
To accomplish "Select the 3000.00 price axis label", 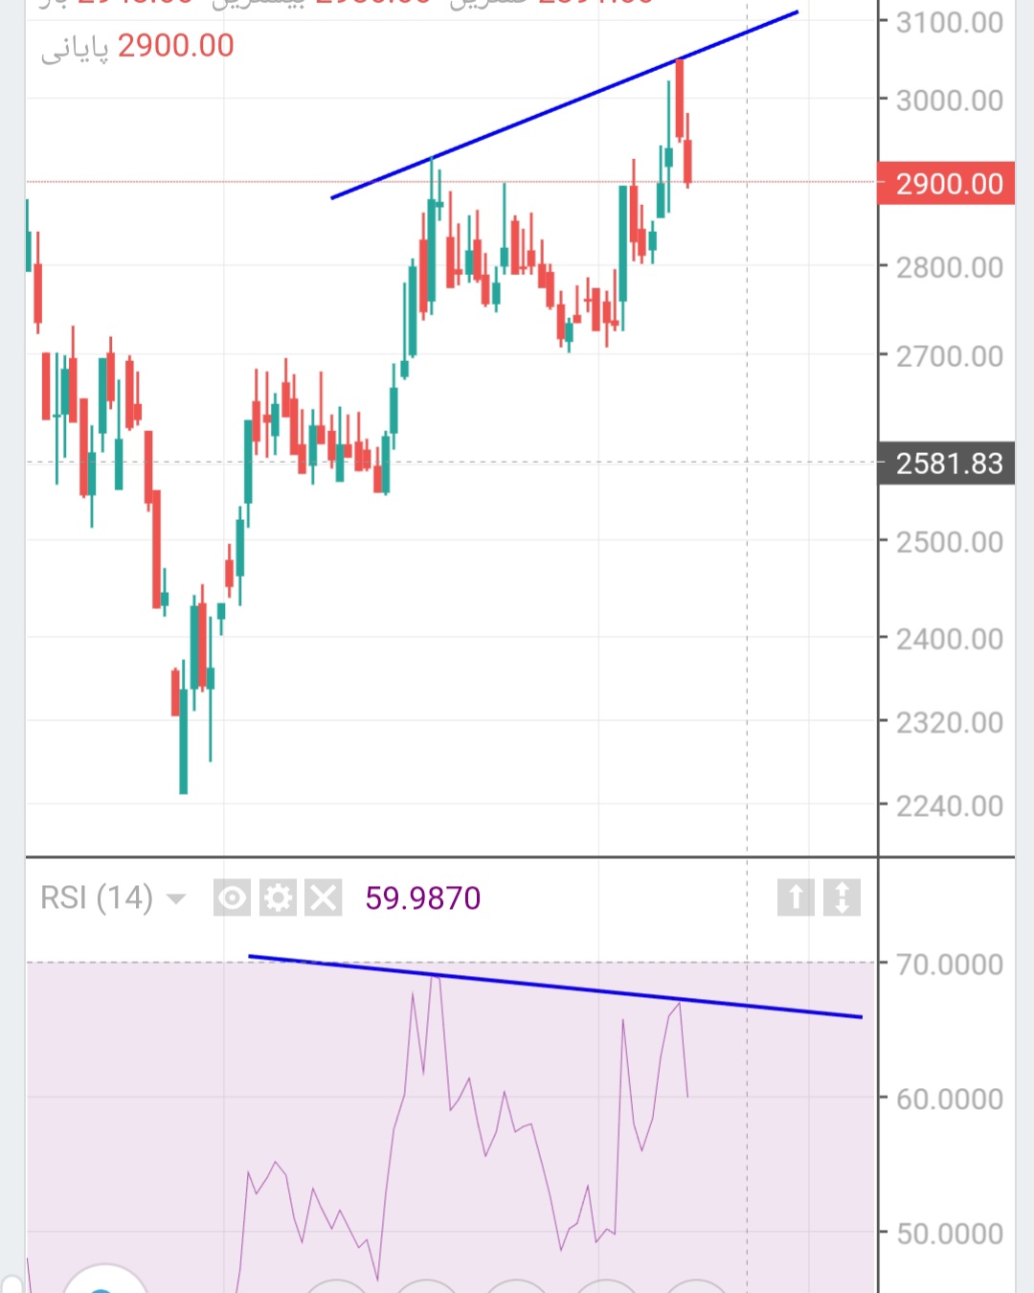I will 950,101.
